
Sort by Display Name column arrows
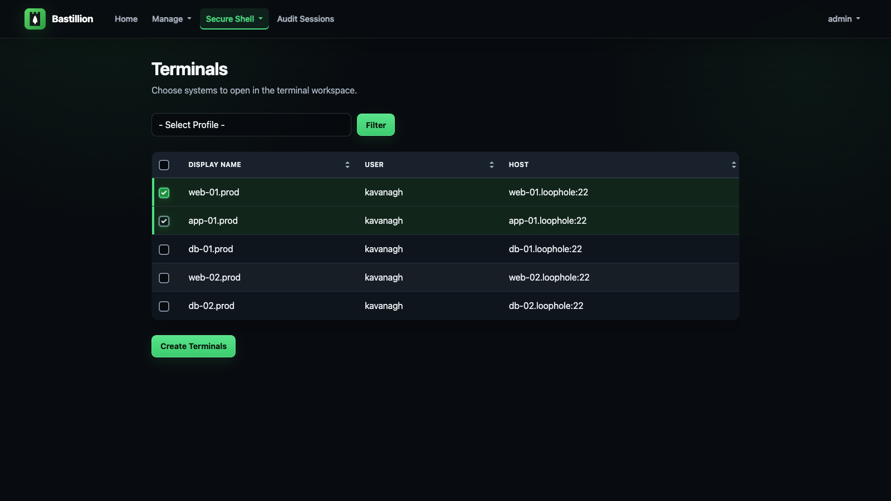click(347, 165)
